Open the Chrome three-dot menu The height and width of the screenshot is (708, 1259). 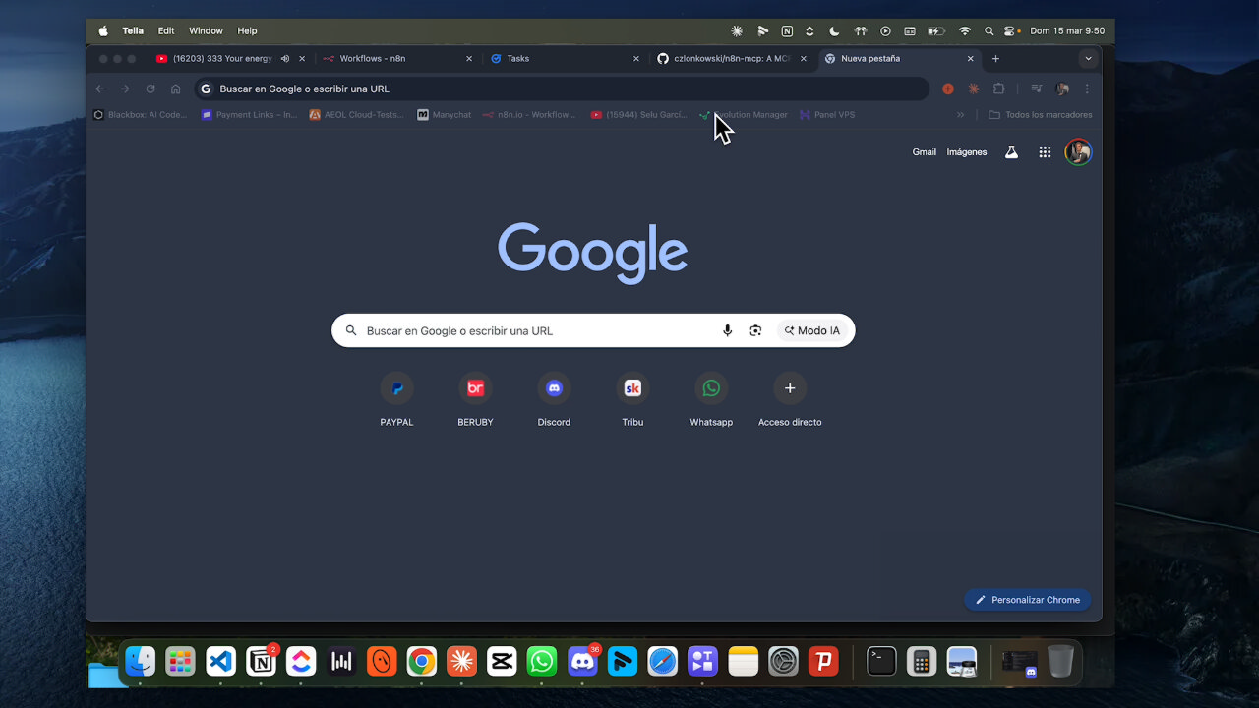coord(1087,88)
